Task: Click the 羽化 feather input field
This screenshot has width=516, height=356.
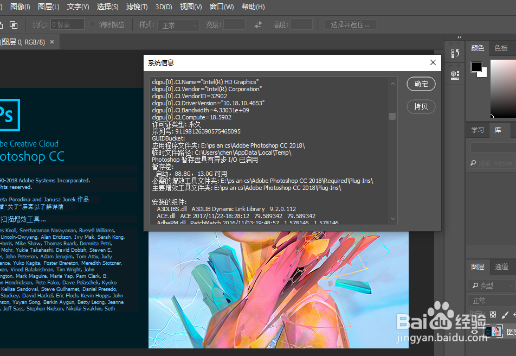Action: (67, 24)
